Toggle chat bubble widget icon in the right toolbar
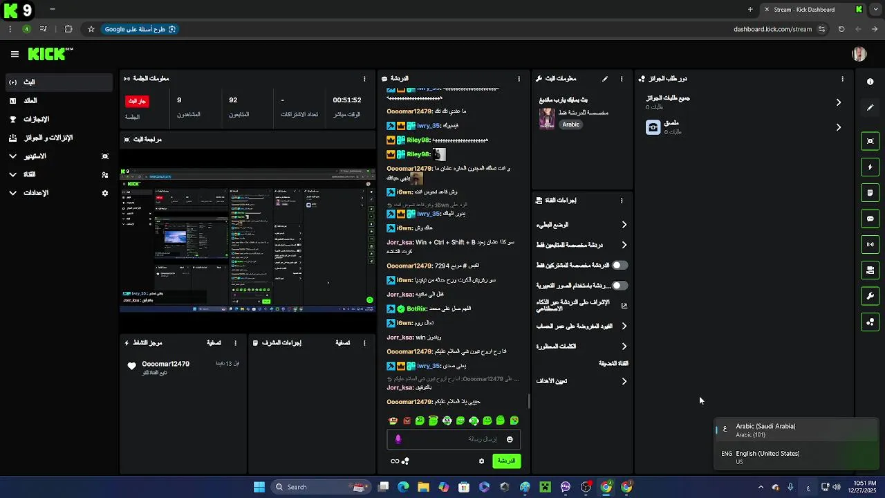 coord(870,219)
